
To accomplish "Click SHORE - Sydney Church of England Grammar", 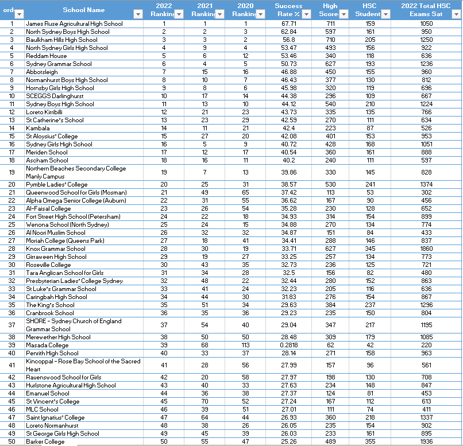I will coord(84,325).
